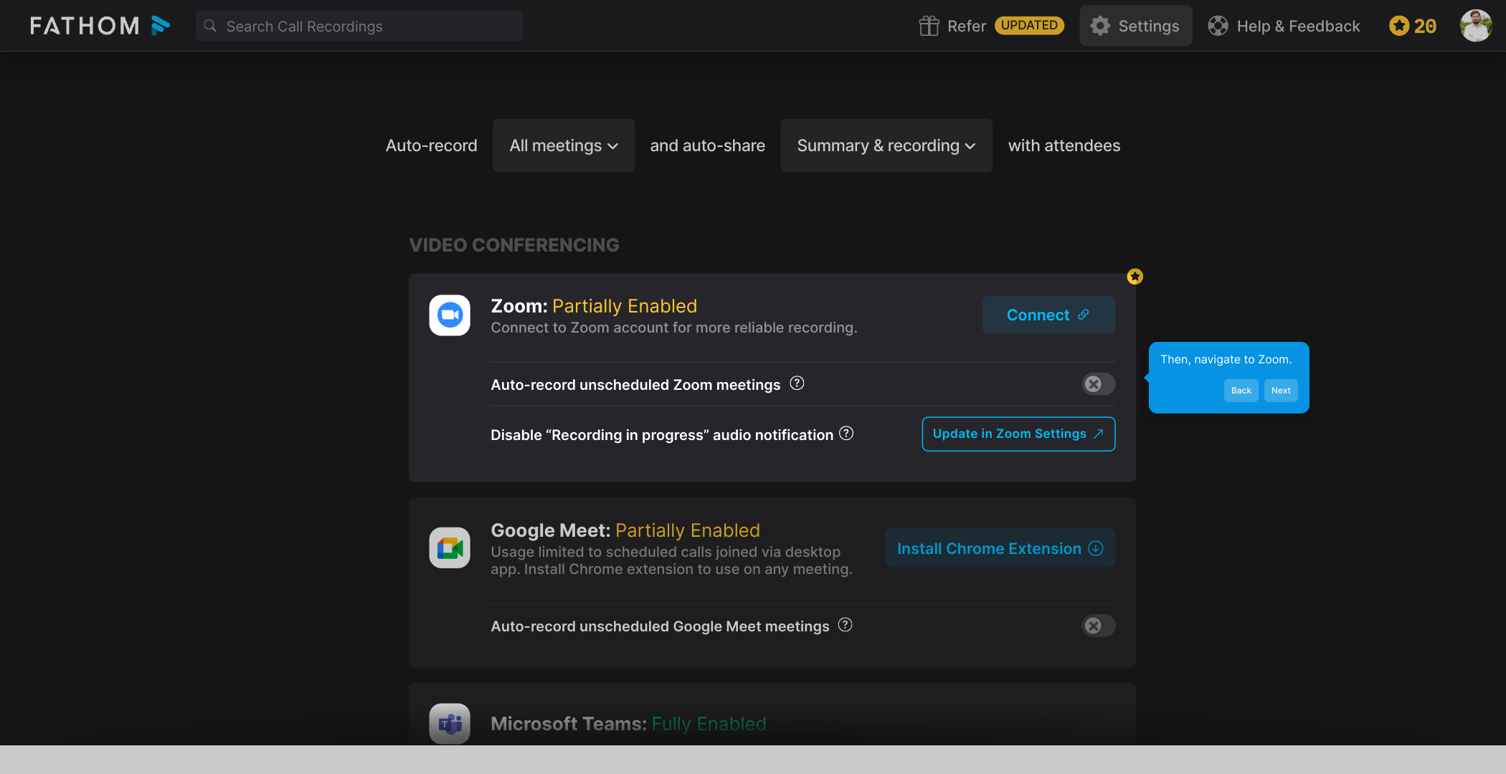The width and height of the screenshot is (1506, 774).
Task: Open the user profile avatar
Action: pyautogui.click(x=1476, y=26)
